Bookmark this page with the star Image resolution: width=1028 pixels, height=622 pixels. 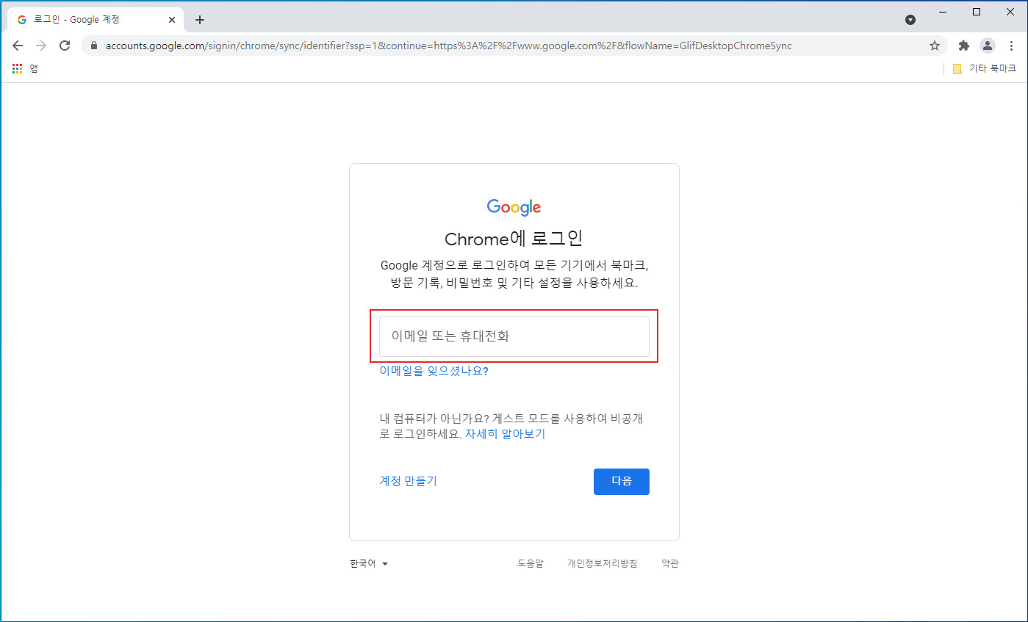[935, 46]
